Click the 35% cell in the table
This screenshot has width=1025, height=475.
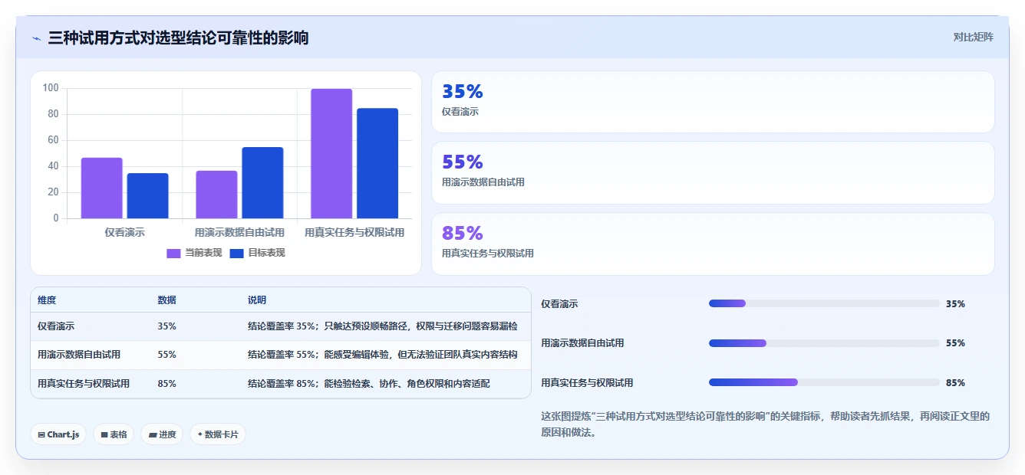196,326
